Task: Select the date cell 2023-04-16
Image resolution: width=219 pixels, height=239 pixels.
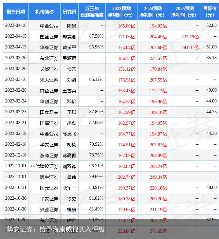Action: (16, 25)
